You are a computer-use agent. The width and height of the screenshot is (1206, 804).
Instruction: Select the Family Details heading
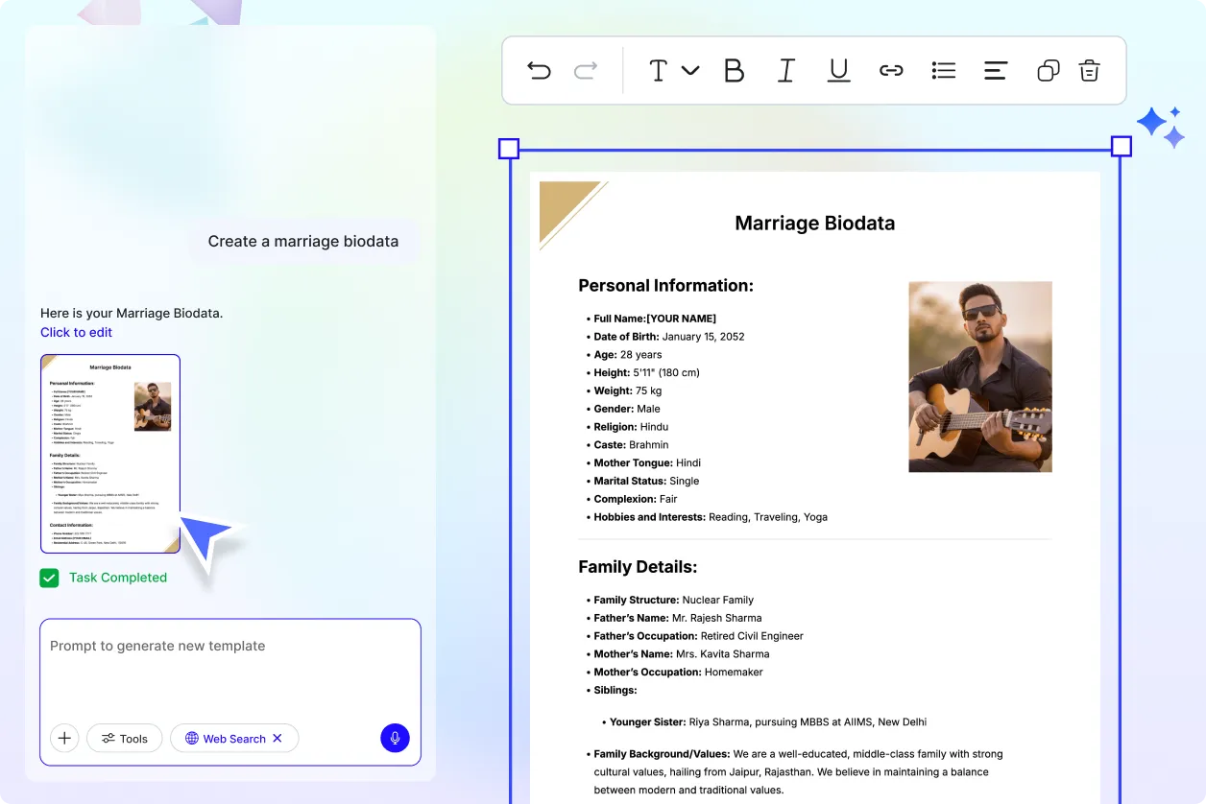pos(638,566)
